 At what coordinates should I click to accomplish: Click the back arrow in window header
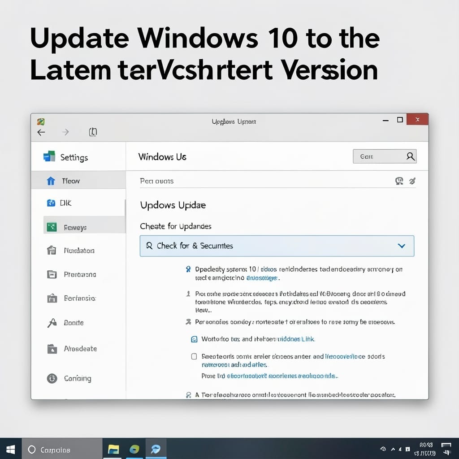point(41,132)
